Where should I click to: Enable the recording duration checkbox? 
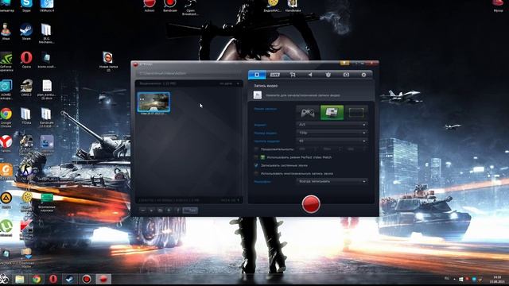tap(256, 149)
